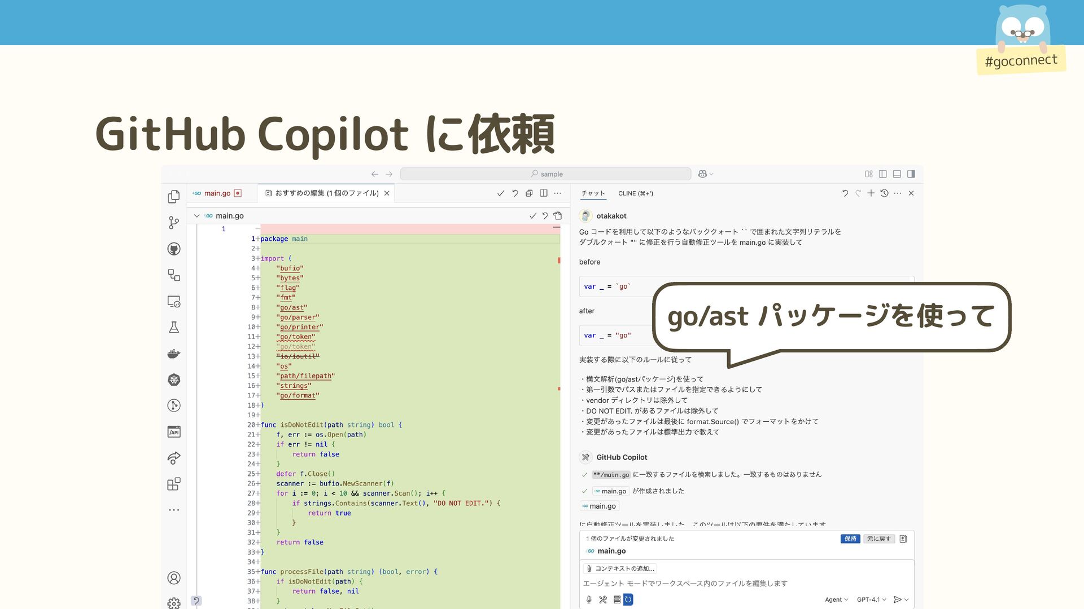Toggle the primary sidebar layout icon
This screenshot has height=609, width=1084.
coord(882,174)
